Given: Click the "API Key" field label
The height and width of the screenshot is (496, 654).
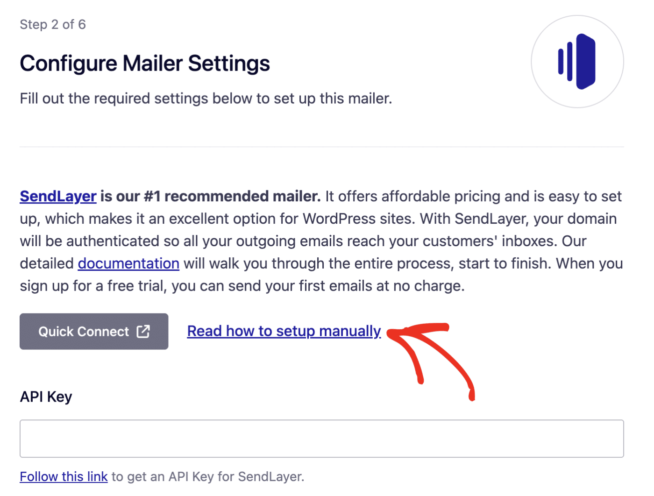Looking at the screenshot, I should click(46, 397).
